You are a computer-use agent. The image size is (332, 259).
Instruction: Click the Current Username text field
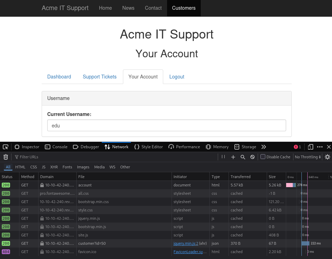point(167,125)
